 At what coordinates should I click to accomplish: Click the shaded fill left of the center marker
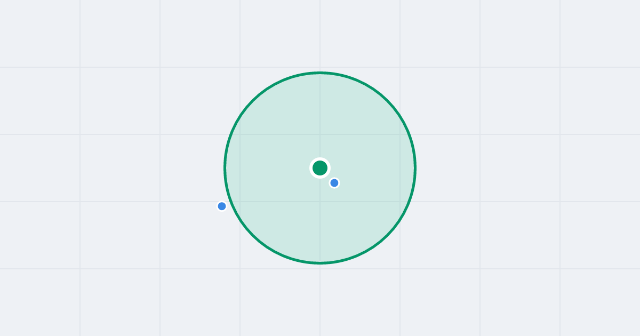(267, 168)
